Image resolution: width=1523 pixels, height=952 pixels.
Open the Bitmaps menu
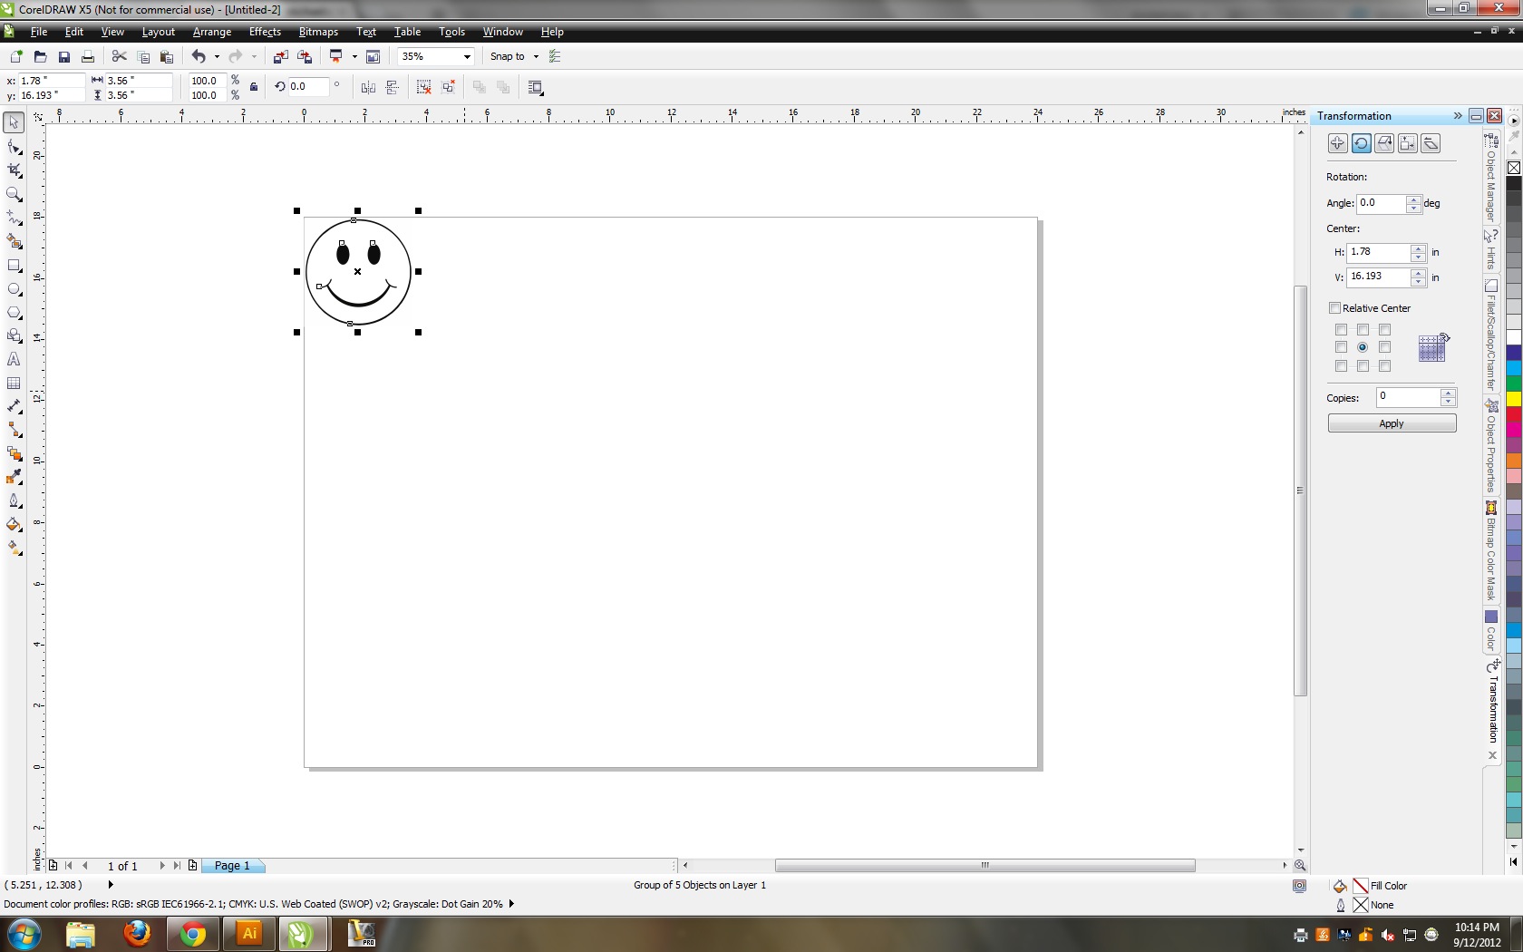point(318,32)
